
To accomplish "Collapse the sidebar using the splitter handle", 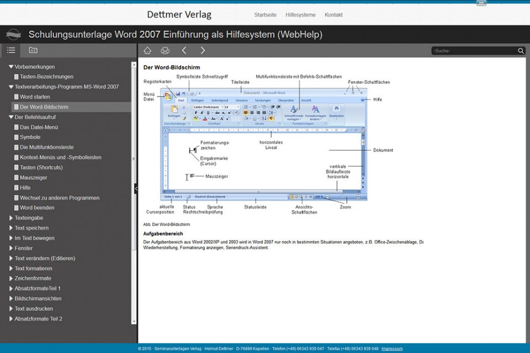I will click(x=136, y=189).
